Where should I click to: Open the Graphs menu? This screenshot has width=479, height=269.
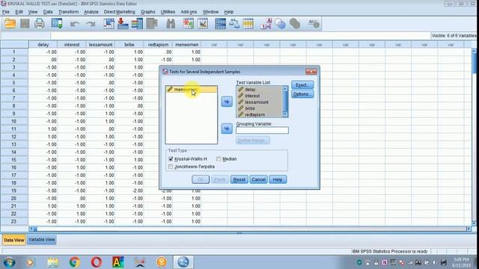point(148,12)
